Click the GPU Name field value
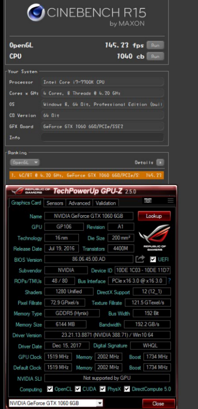 89,216
